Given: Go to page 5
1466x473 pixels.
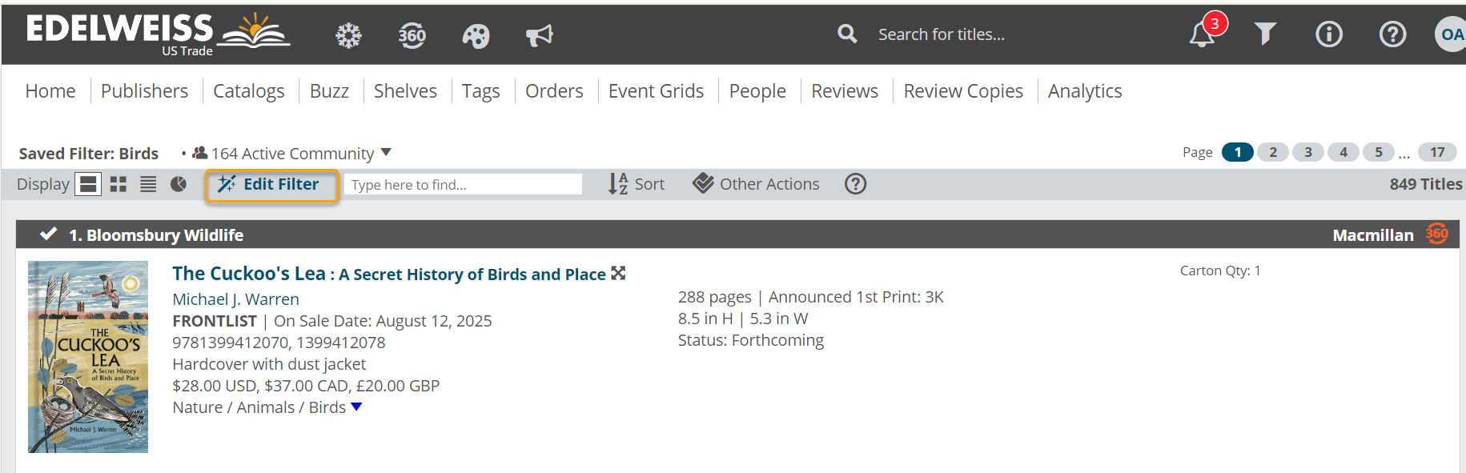Looking at the screenshot, I should click(1379, 152).
